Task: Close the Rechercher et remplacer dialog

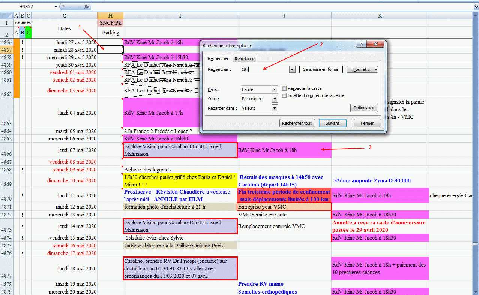Action: (377, 44)
